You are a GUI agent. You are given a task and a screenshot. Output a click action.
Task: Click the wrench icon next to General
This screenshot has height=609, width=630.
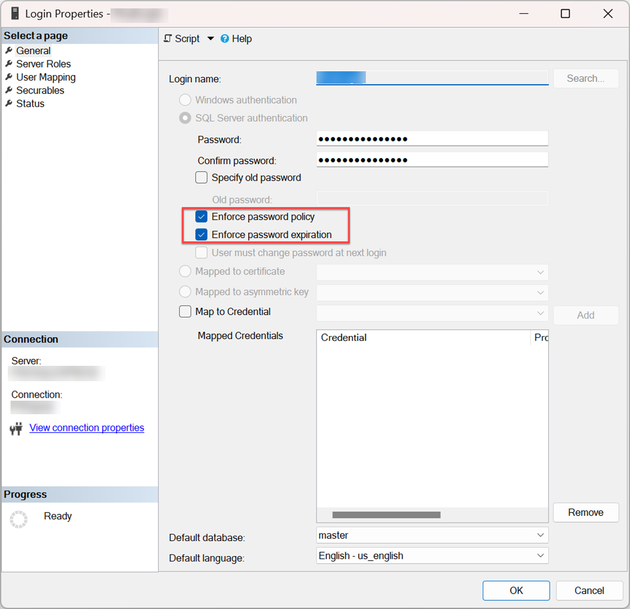click(x=9, y=50)
